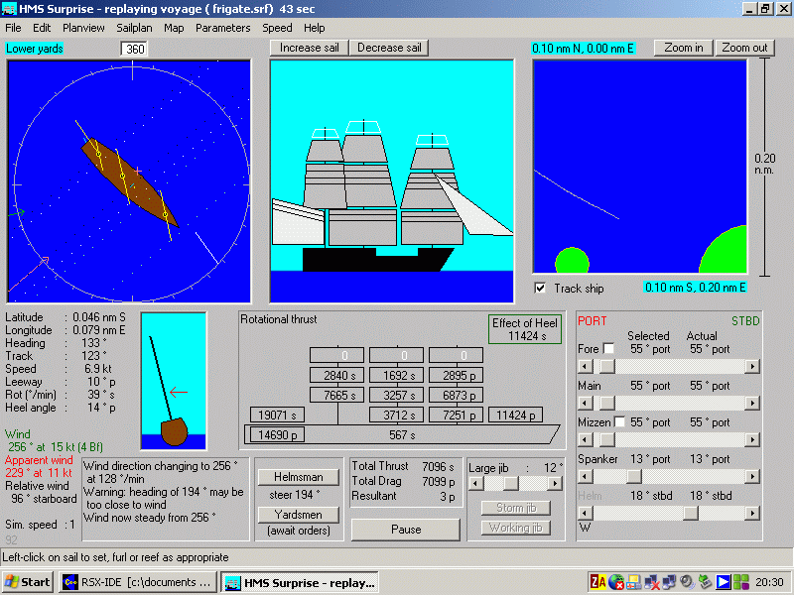The height and width of the screenshot is (595, 794).
Task: Click the blue play arrow tray icon
Action: tap(723, 582)
